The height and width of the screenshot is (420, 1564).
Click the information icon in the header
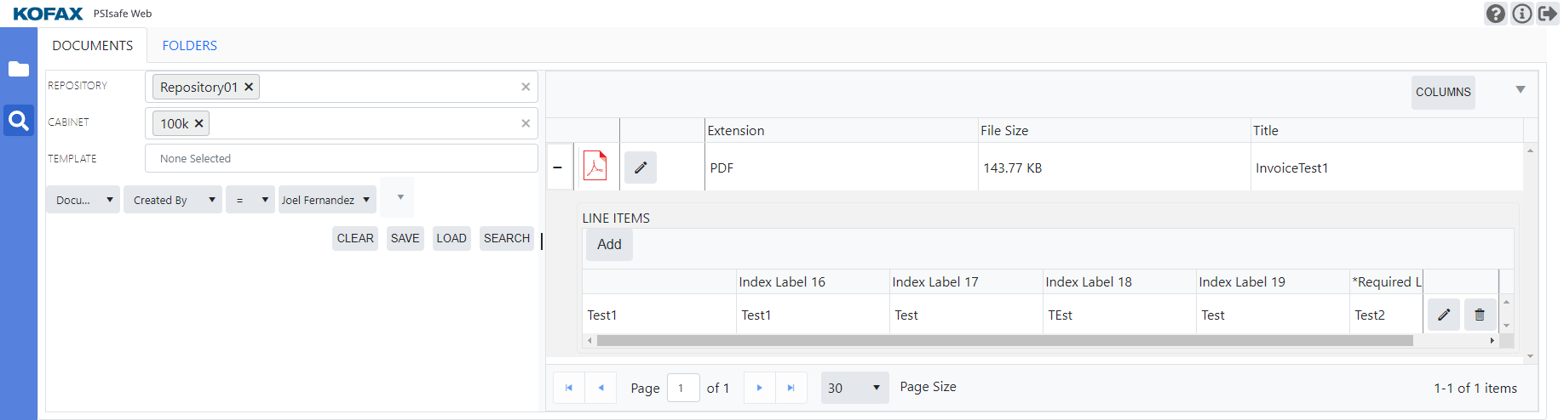pos(1521,14)
